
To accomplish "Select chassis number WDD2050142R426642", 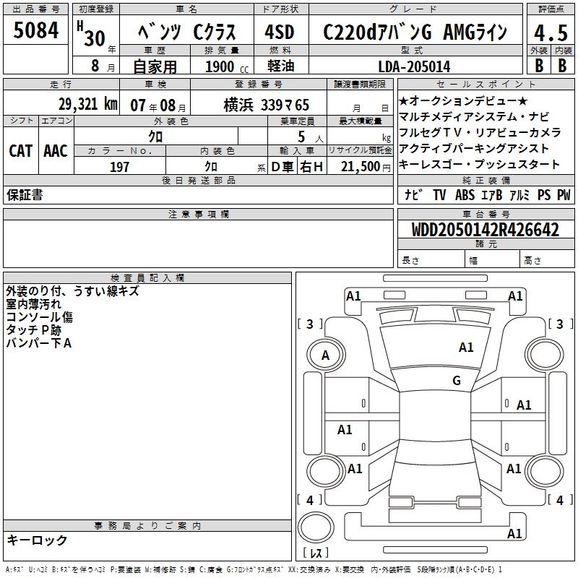I will pyautogui.click(x=485, y=230).
